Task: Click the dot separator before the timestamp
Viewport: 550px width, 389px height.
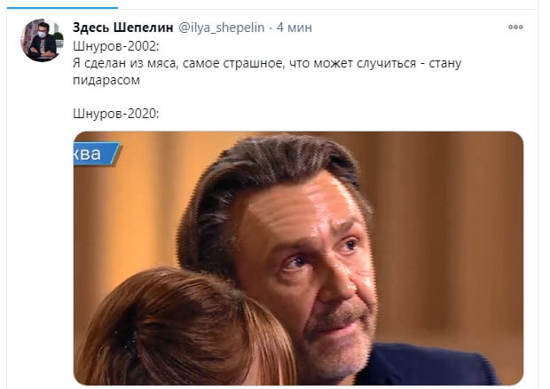Action: [271, 28]
